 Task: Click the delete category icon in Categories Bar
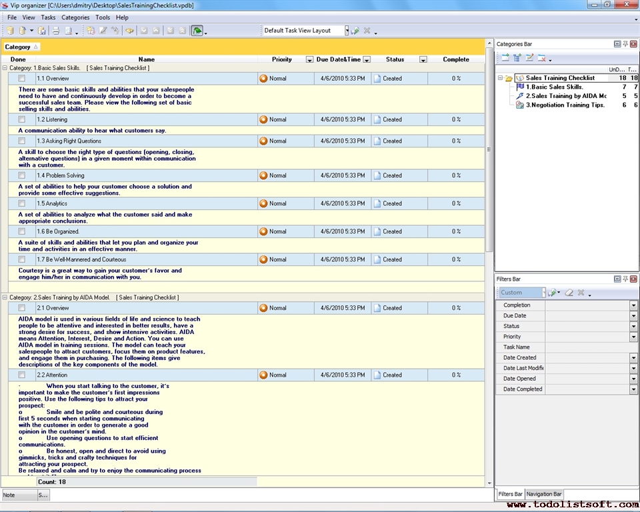[541, 58]
